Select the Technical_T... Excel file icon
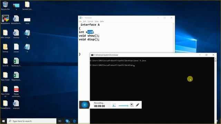The width and height of the screenshot is (221, 124). (16, 62)
